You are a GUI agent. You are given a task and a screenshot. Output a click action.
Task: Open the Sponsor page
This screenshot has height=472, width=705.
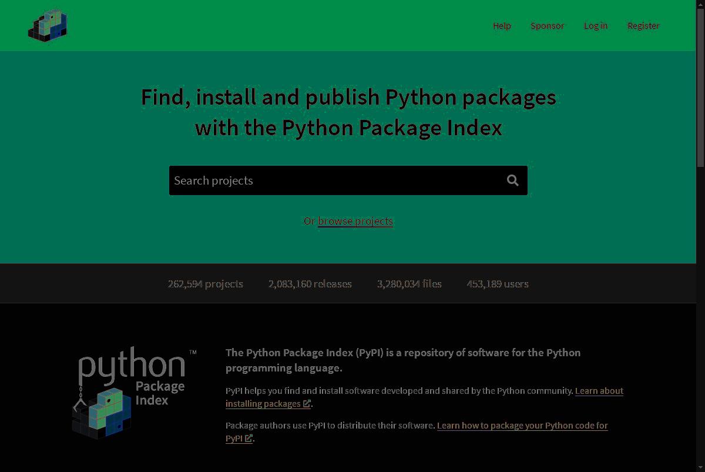tap(547, 25)
